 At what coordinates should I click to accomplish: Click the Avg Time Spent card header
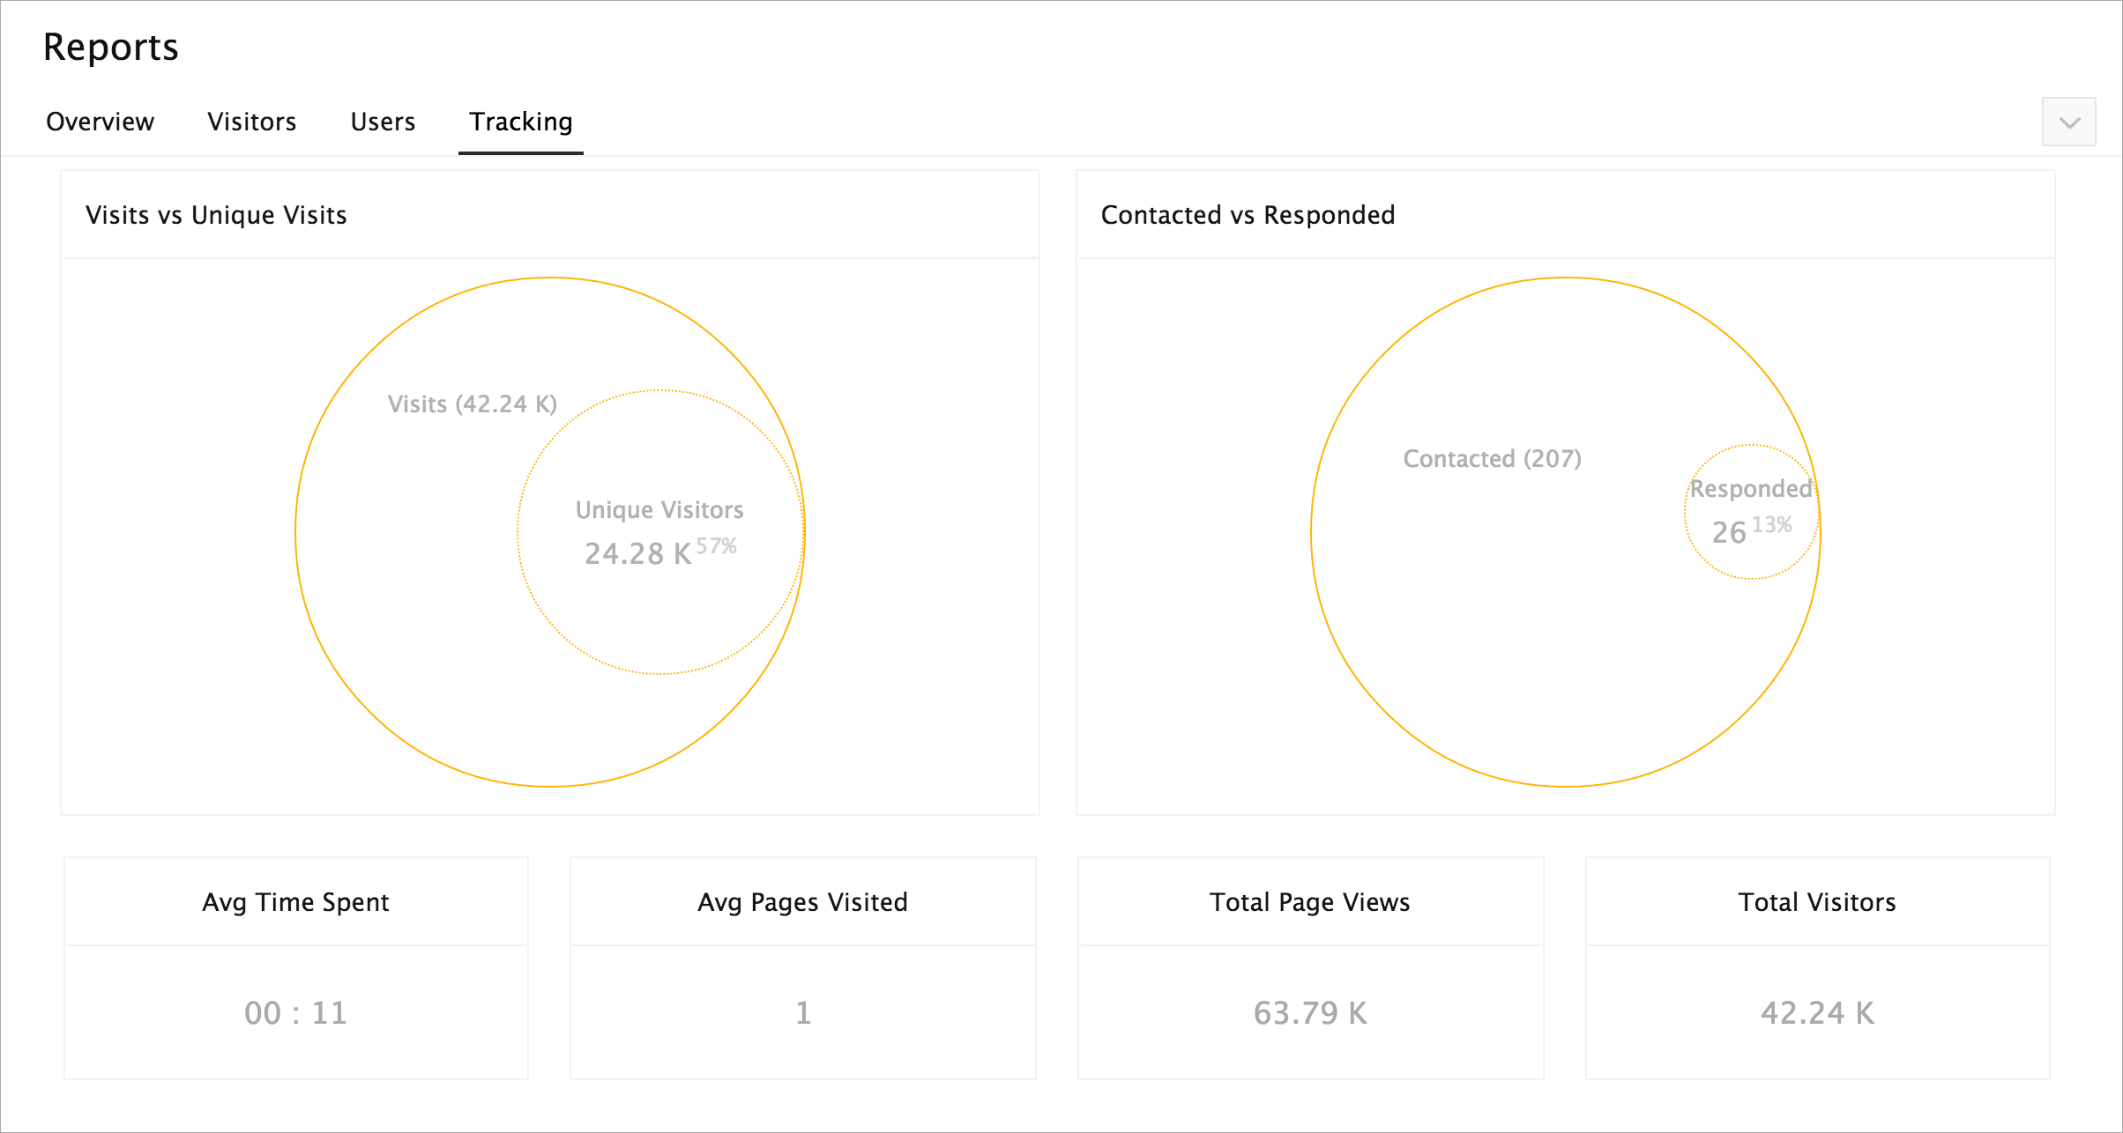[295, 902]
